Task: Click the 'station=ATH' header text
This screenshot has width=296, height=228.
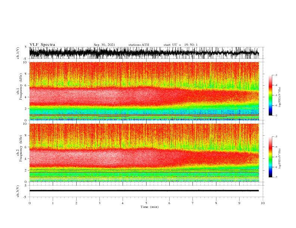Action: [139, 45]
